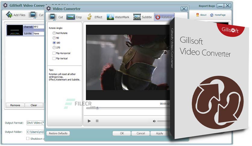252x146 pixels.
Task: Open the Cut tool in Video Converter dialog
Action: coord(52,17)
